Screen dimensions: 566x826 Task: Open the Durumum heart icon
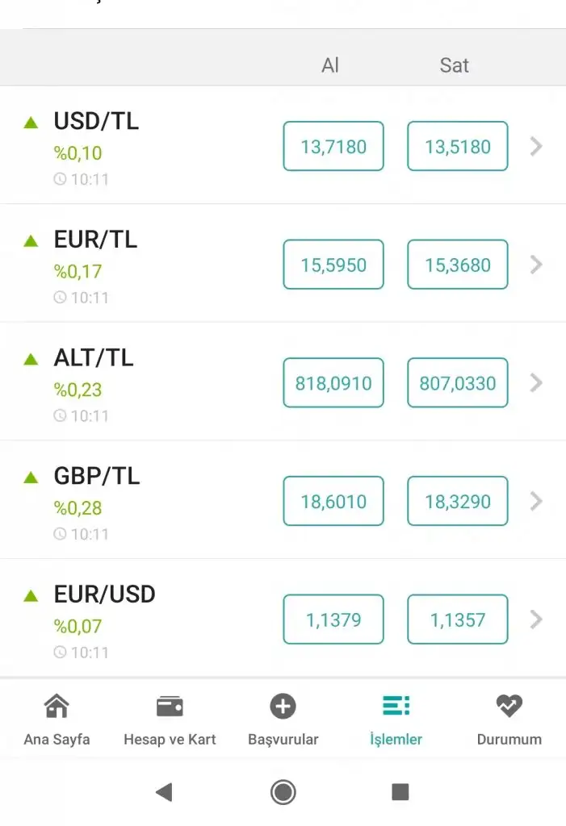[x=509, y=707]
